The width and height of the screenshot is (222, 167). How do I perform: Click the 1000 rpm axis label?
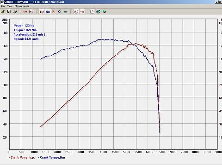[34, 152]
